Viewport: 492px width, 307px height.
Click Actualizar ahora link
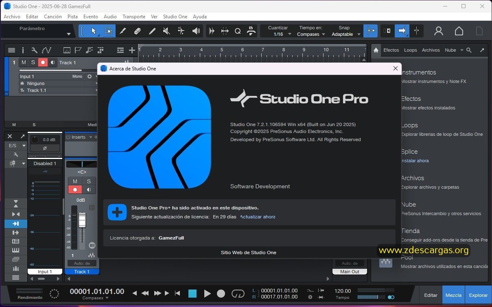pyautogui.click(x=258, y=217)
